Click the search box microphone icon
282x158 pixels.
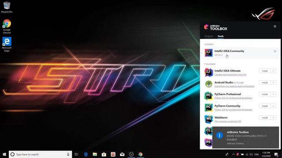click(x=68, y=154)
